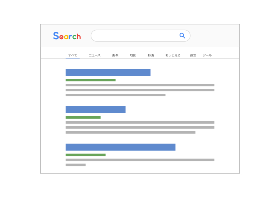Open the third result's blue title link
Screen dimensions: 280x198
(120, 147)
